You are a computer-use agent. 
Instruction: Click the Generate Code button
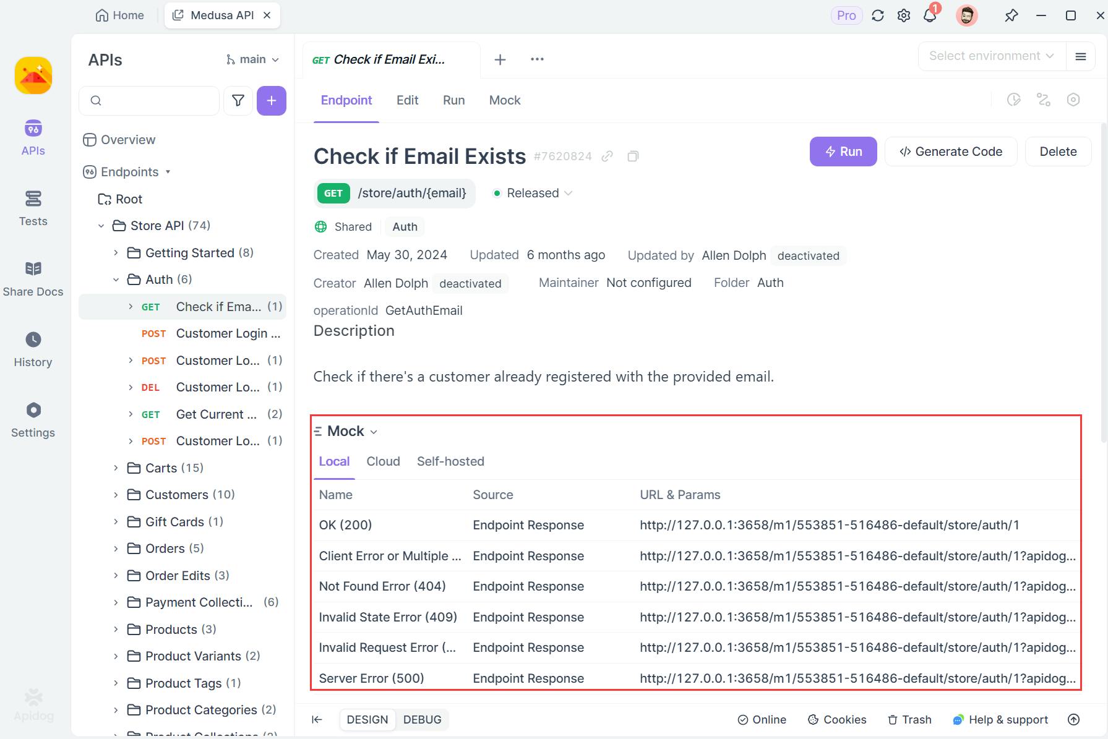[x=951, y=152]
